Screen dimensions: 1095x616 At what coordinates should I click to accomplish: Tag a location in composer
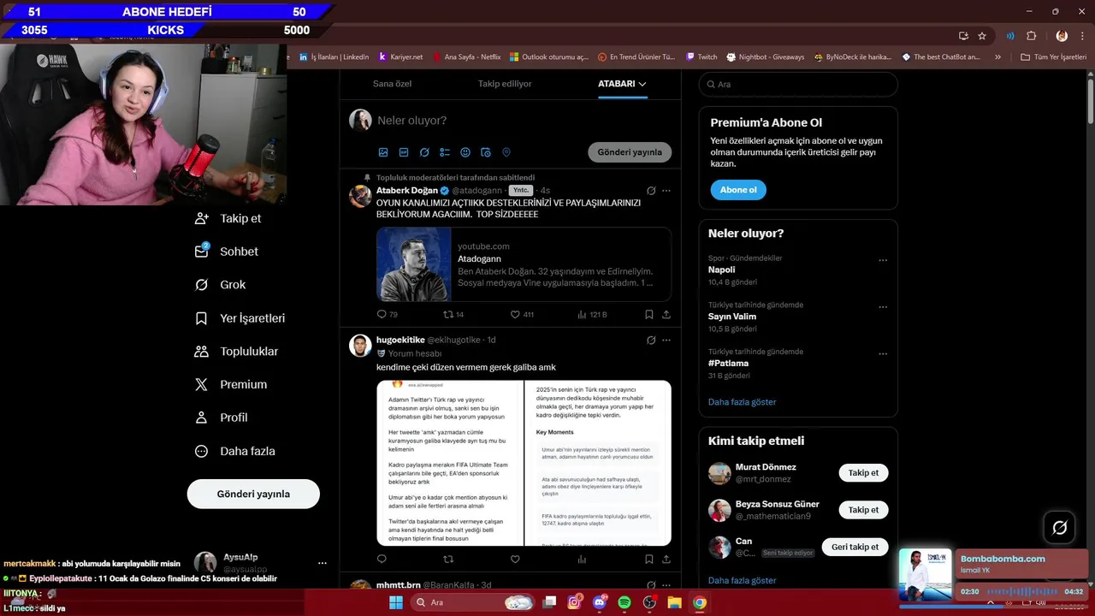click(x=506, y=152)
